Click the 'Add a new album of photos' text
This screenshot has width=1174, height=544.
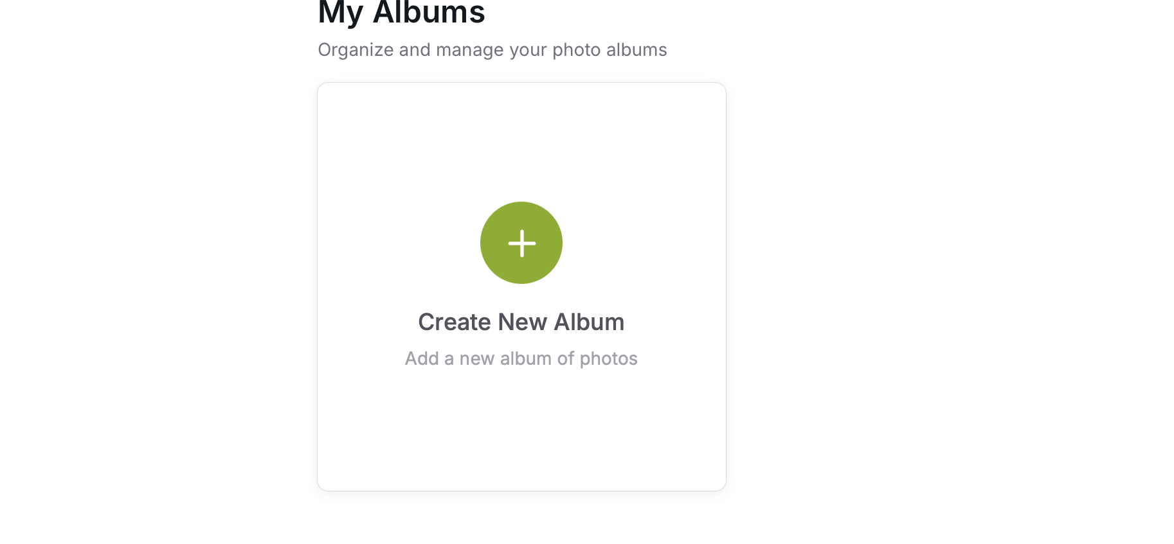(521, 358)
